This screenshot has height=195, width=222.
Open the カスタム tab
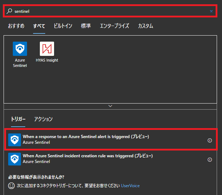point(146,26)
